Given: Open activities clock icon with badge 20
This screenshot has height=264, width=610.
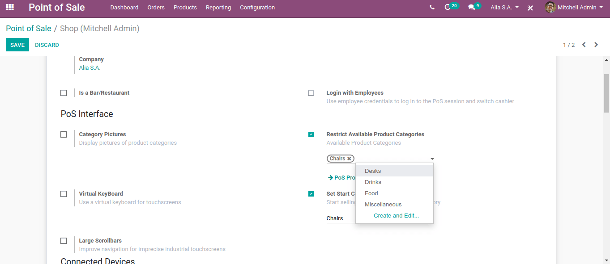Looking at the screenshot, I should 451,7.
